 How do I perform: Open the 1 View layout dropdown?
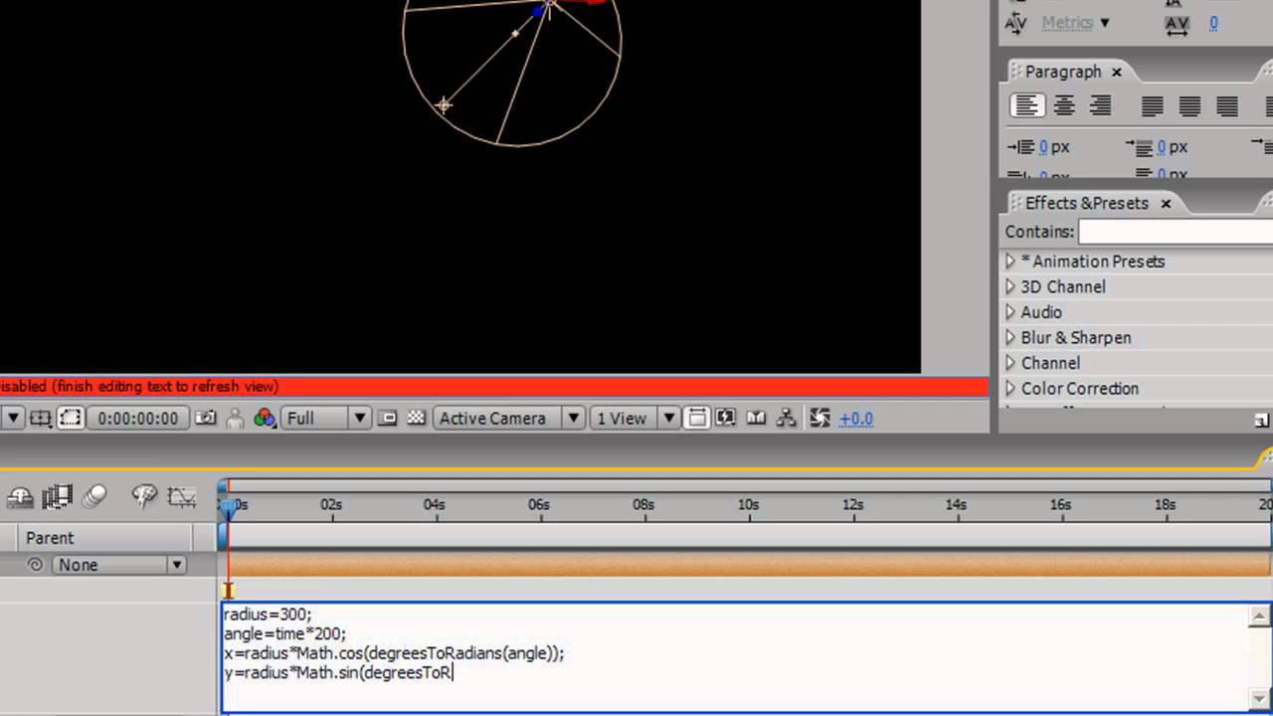coord(634,419)
